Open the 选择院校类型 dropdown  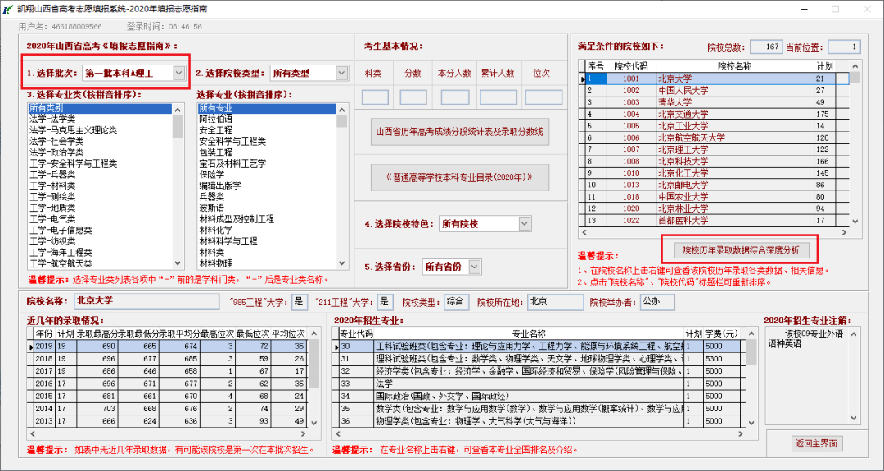pos(341,73)
